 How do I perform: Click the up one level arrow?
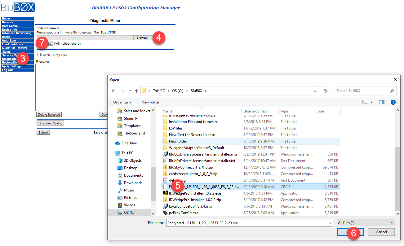tap(136, 90)
